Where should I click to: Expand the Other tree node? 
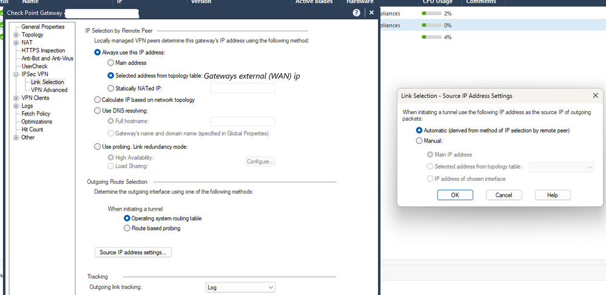pyautogui.click(x=16, y=137)
